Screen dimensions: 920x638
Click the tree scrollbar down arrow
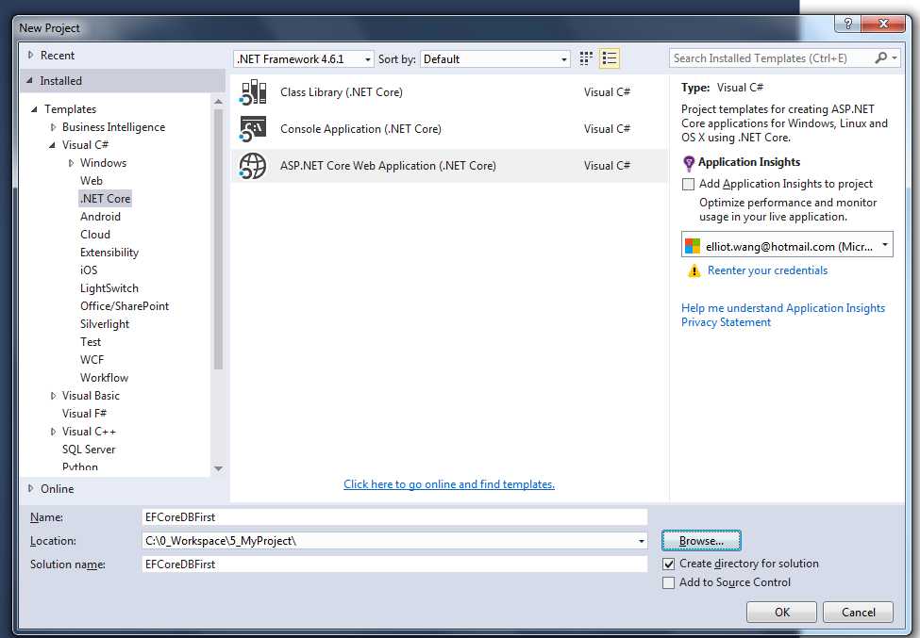pyautogui.click(x=218, y=468)
